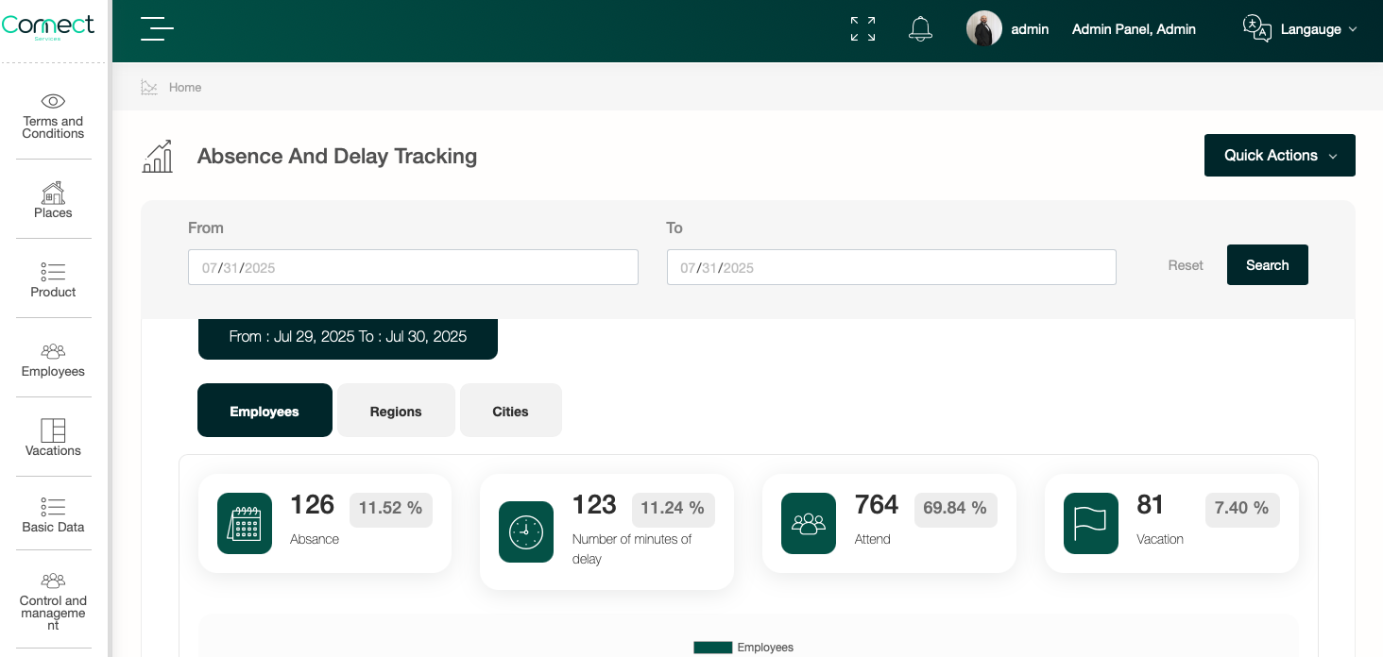Open the notifications bell
This screenshot has width=1383, height=657.
point(920,28)
